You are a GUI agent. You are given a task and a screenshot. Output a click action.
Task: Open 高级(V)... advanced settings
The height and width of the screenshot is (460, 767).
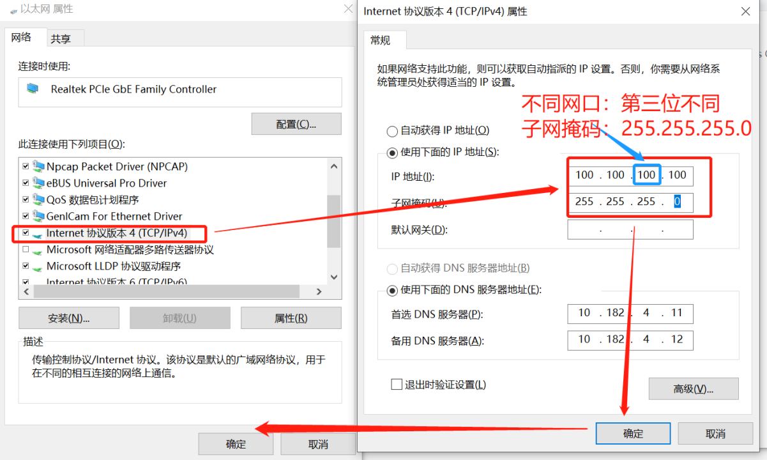pos(694,388)
